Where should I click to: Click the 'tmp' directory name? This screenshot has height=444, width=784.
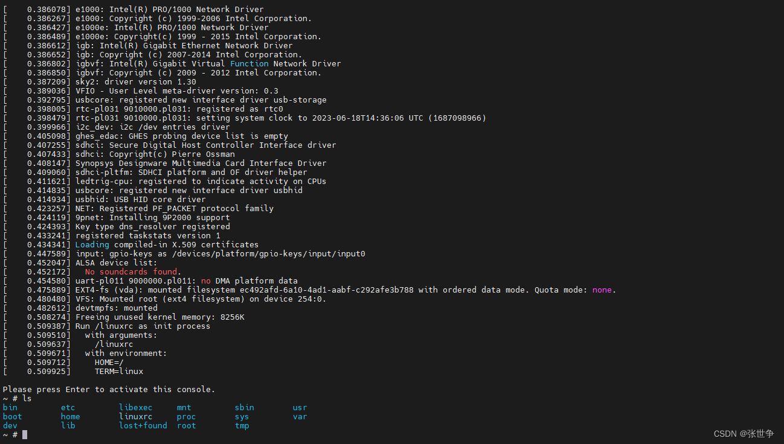click(x=242, y=426)
